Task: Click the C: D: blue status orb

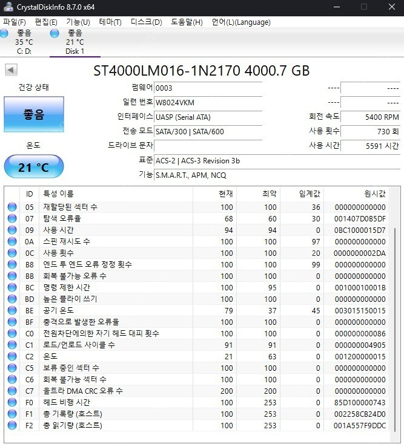Action: click(x=4, y=33)
